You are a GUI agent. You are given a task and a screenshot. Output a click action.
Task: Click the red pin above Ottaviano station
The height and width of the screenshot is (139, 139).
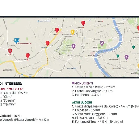(x=83, y=23)
